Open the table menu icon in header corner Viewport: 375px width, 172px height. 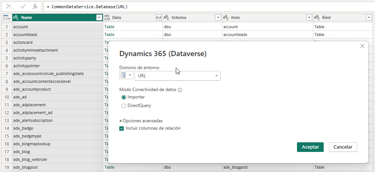(6, 17)
